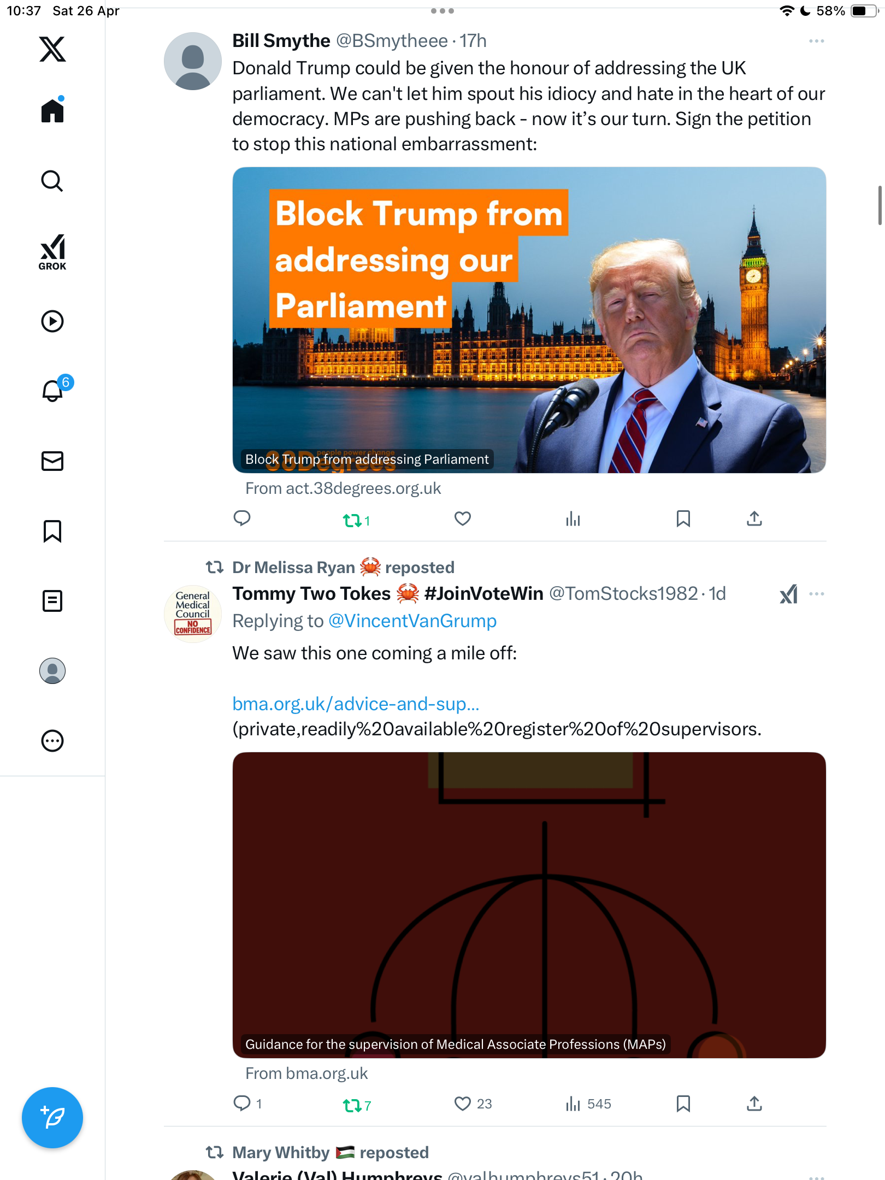Open the More circle menu in sidebar
Image resolution: width=885 pixels, height=1180 pixels.
pyautogui.click(x=52, y=741)
